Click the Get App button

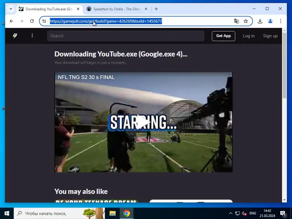click(x=224, y=36)
